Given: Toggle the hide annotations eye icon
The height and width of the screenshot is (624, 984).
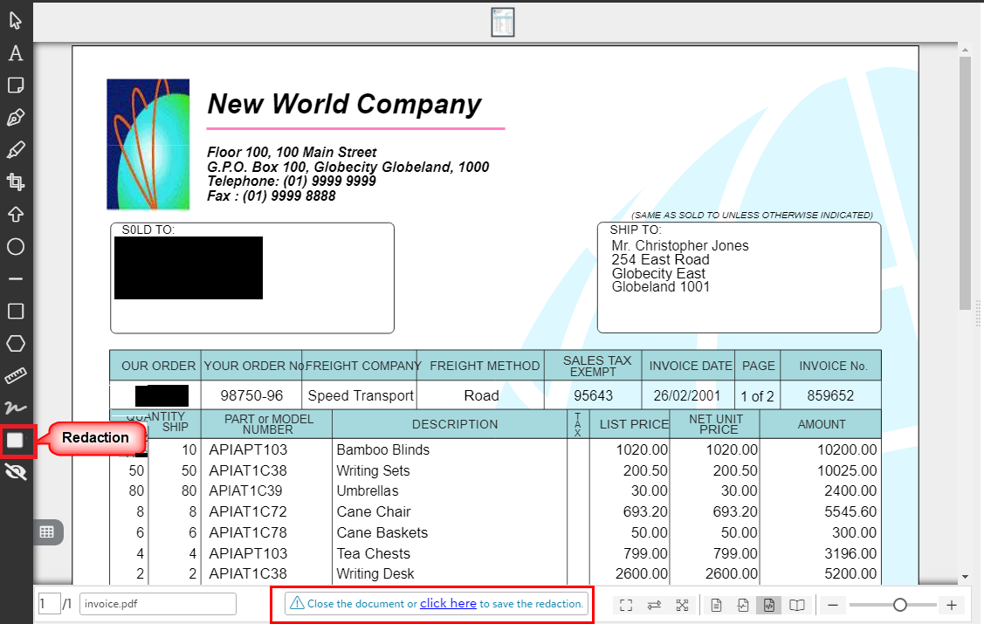Looking at the screenshot, I should click(x=16, y=473).
